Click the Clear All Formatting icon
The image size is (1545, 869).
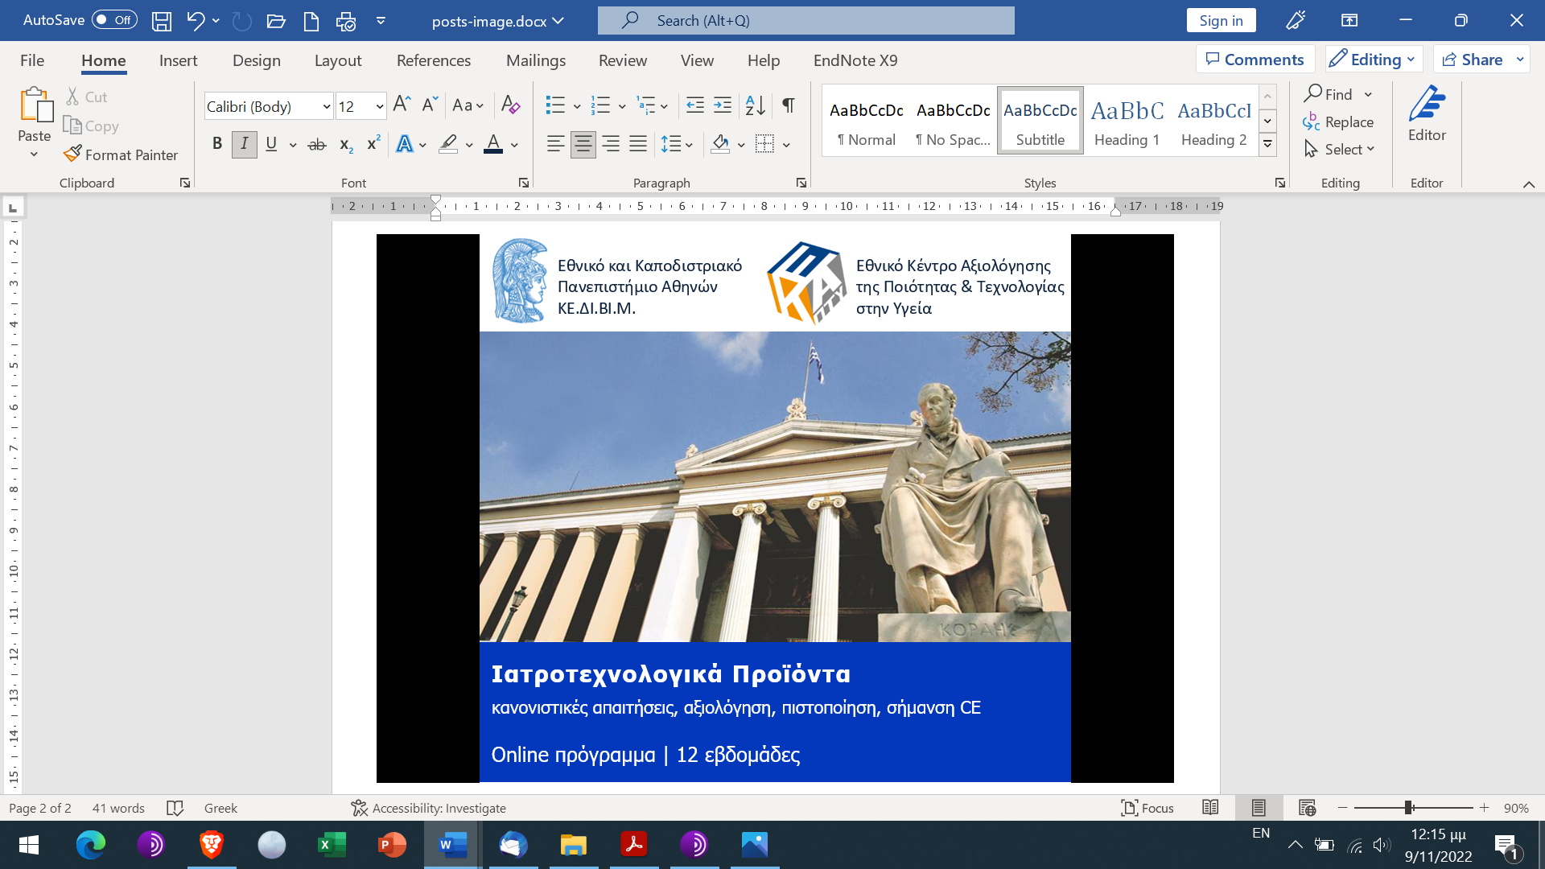[510, 105]
